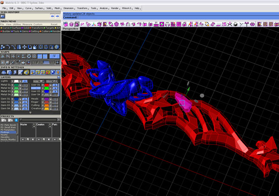Toggle visibility of the Heads layer

[x=55, y=99]
